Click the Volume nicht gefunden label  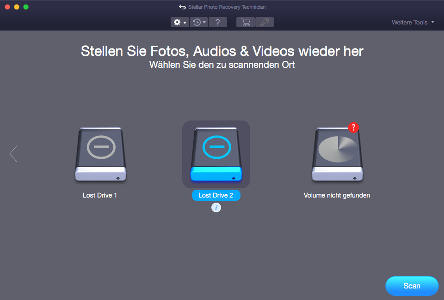pyautogui.click(x=337, y=195)
